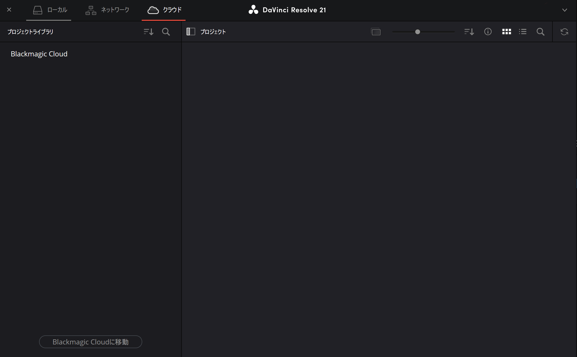The height and width of the screenshot is (357, 577).
Task: Click the DaVinci Resolve 21 logo
Action: click(287, 10)
